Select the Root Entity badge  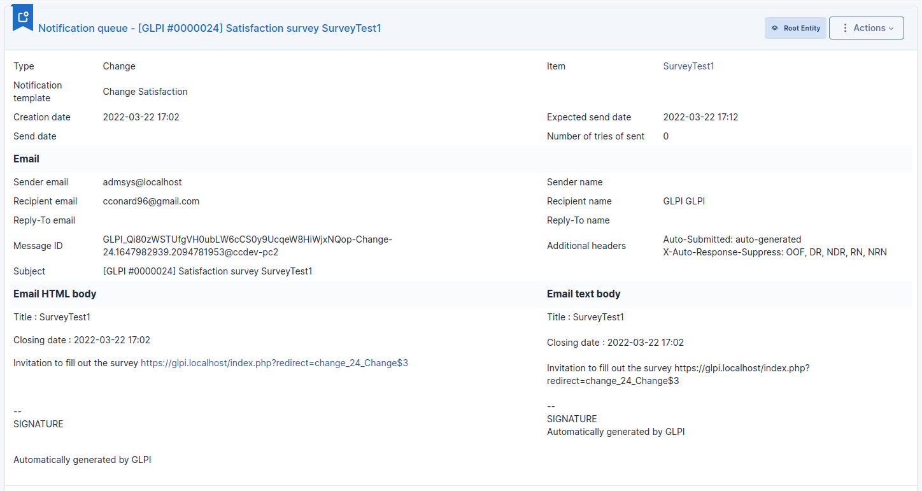tap(795, 28)
